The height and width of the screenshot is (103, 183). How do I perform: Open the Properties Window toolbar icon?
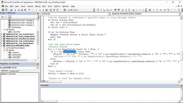[54, 10]
